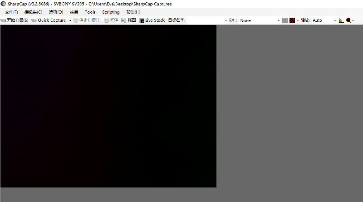Toggle the red reticle overlay icon

pyautogui.click(x=292, y=20)
